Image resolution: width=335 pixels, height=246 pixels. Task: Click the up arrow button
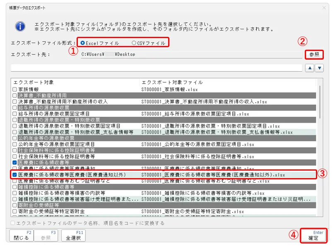point(310,68)
